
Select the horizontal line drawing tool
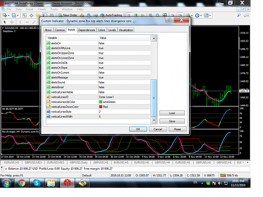tap(27, 22)
